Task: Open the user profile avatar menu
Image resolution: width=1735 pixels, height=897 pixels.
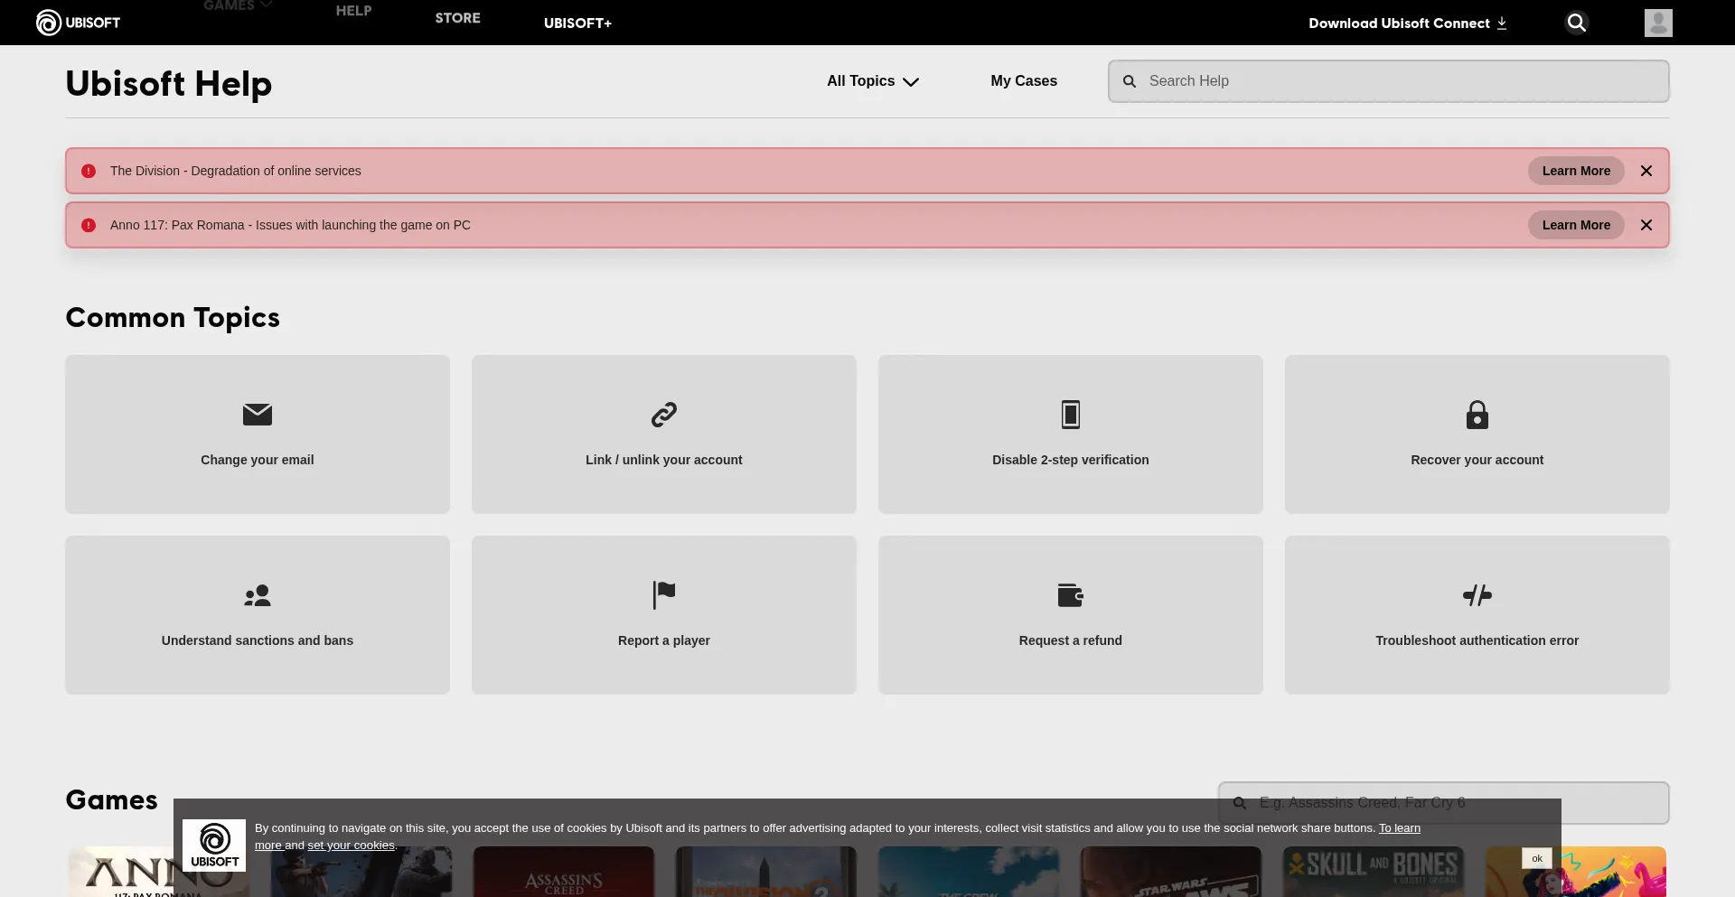Action: coord(1657,23)
